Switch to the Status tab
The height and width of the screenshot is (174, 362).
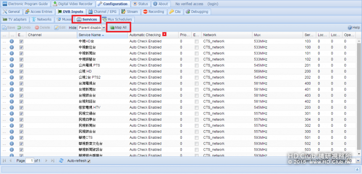click(x=141, y=4)
